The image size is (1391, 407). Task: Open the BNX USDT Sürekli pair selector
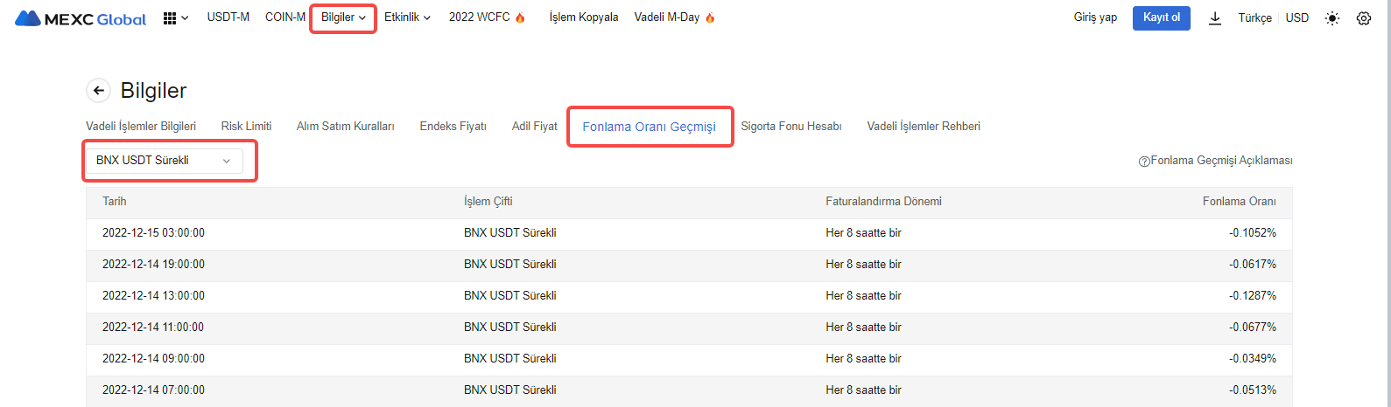point(164,161)
